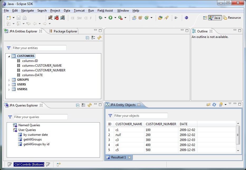Switch to the Resource perspective
Screen dimensions: 246x170
pyautogui.click(x=232, y=18)
